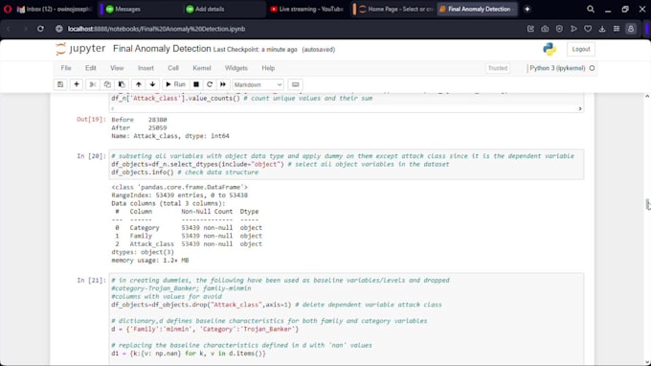Interrupt the kernel with the stop icon
Viewport: 651px width, 366px height.
[x=196, y=84]
